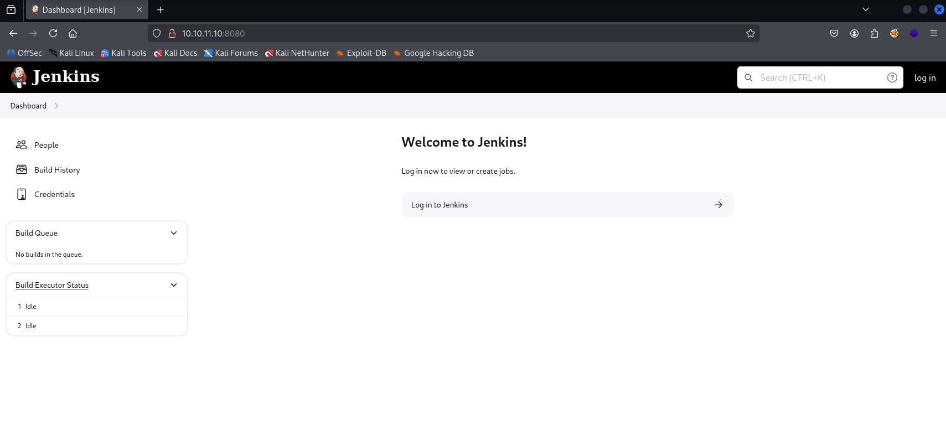The image size is (946, 425).
Task: Click 'Log in now to view or create jobs.' text
Action: (x=458, y=171)
